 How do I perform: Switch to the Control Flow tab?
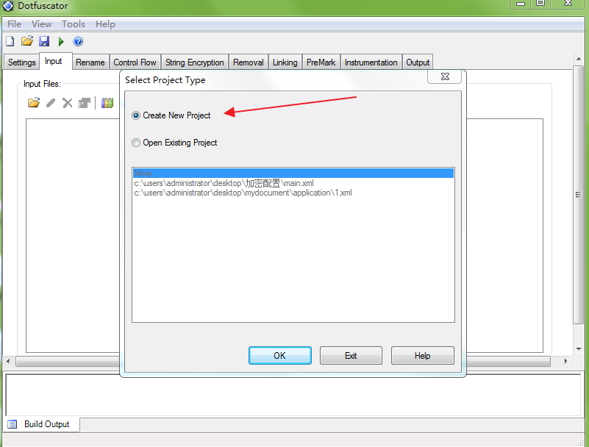(135, 62)
